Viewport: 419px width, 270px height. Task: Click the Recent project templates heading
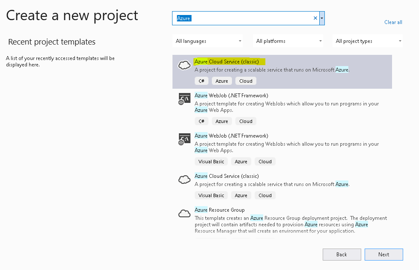pos(52,42)
